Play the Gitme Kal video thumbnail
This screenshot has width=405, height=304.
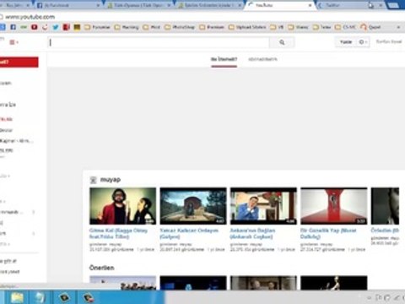[x=122, y=206]
